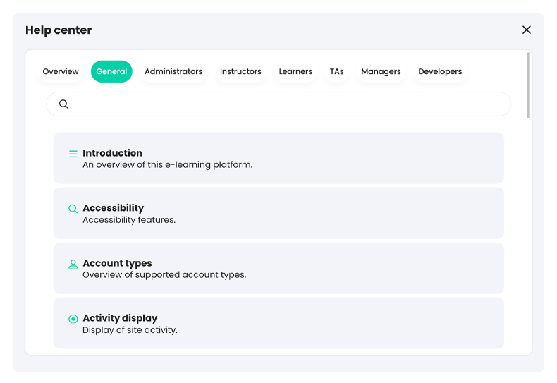
Task: Switch to the TAs tab
Action: pyautogui.click(x=337, y=71)
